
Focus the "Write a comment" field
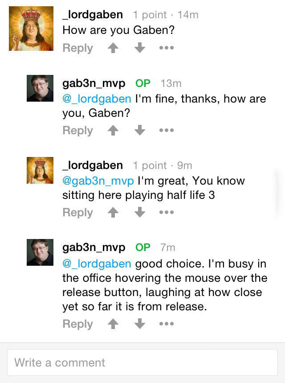point(142,362)
